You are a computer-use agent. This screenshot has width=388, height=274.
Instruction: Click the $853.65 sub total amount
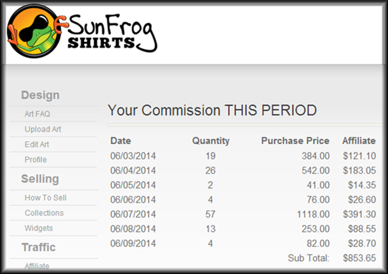359,258
